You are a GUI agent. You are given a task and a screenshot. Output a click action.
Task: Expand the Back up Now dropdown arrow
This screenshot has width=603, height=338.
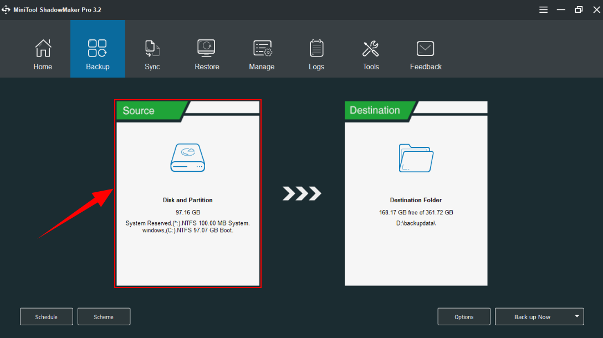(577, 316)
